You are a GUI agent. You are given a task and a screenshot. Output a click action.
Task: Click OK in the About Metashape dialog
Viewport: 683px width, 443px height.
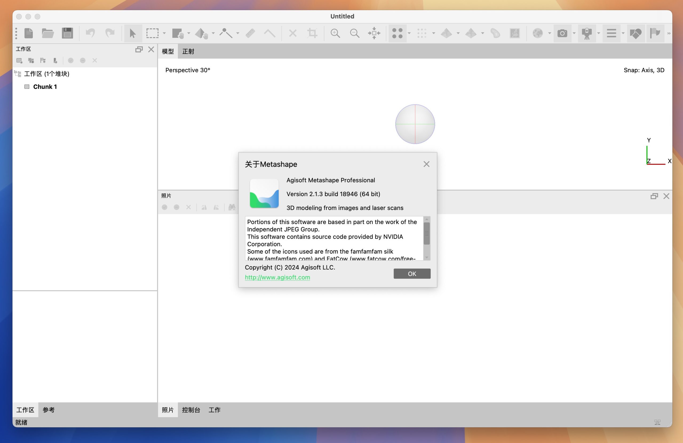pyautogui.click(x=412, y=274)
